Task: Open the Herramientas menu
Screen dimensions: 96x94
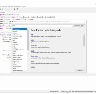Action: click(x=17, y=6)
